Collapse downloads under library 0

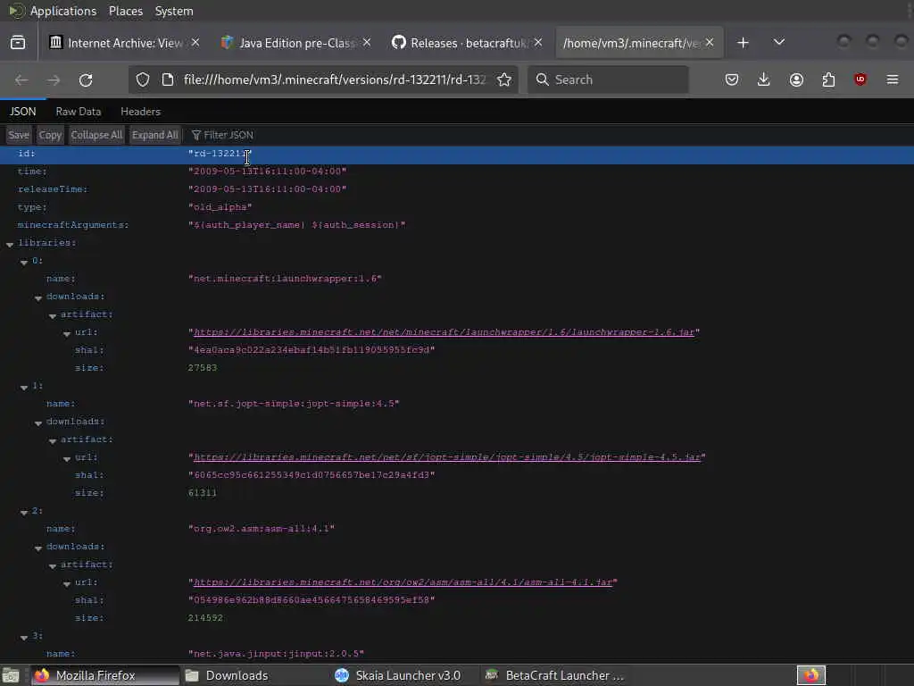38,298
